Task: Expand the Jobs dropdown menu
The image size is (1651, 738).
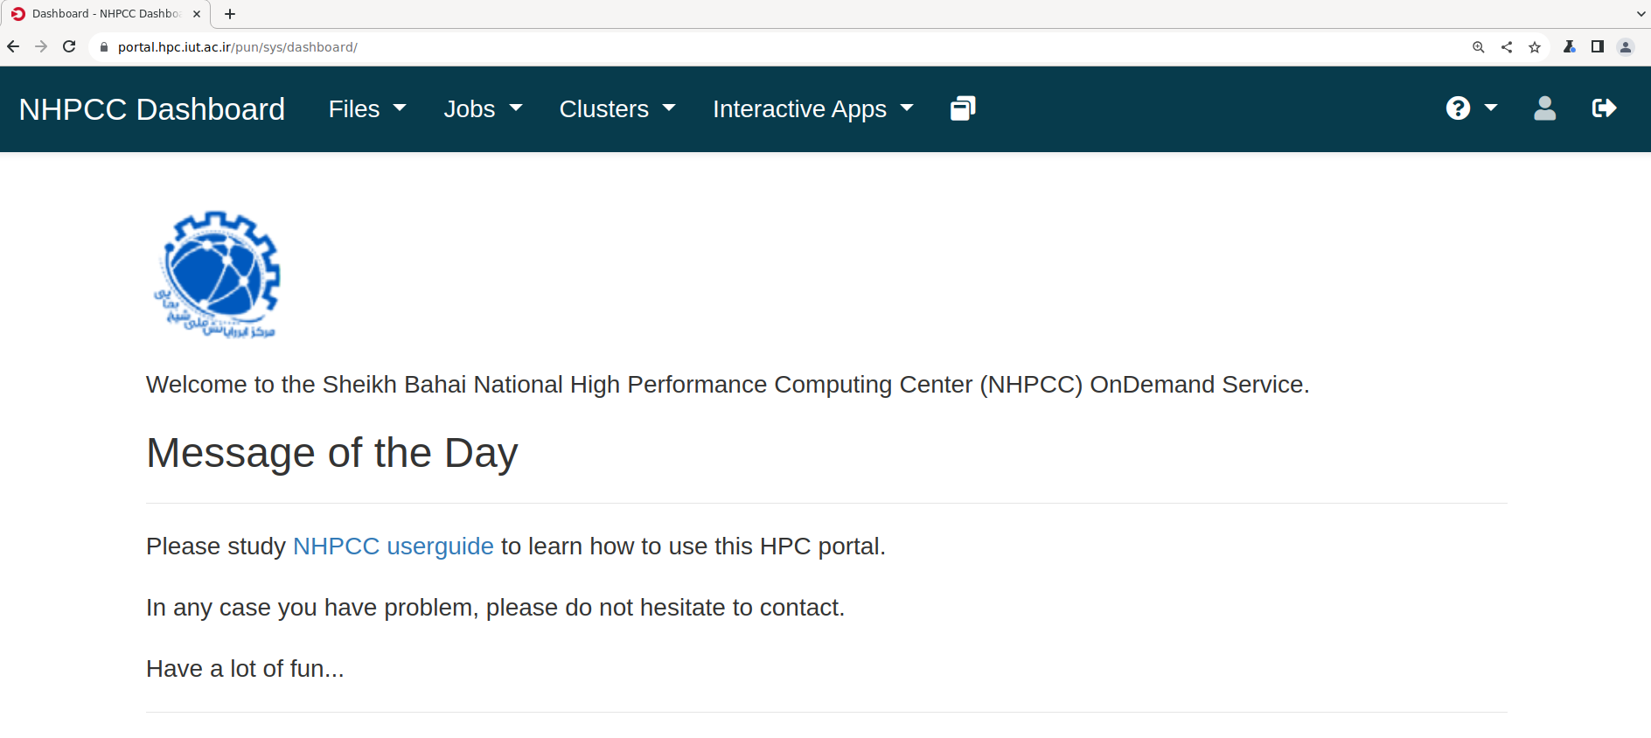Action: click(x=483, y=109)
